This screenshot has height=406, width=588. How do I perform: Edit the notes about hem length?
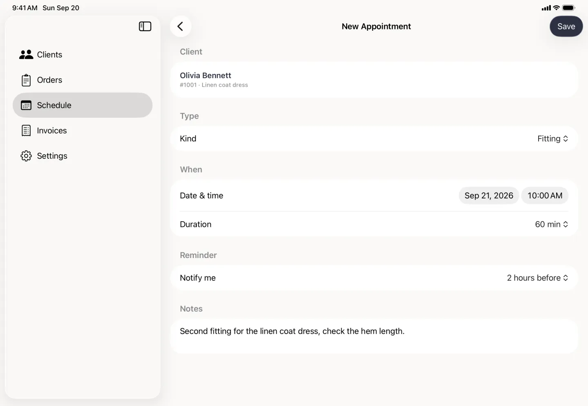pos(374,336)
